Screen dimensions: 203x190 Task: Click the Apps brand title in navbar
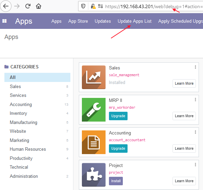[x=24, y=21]
